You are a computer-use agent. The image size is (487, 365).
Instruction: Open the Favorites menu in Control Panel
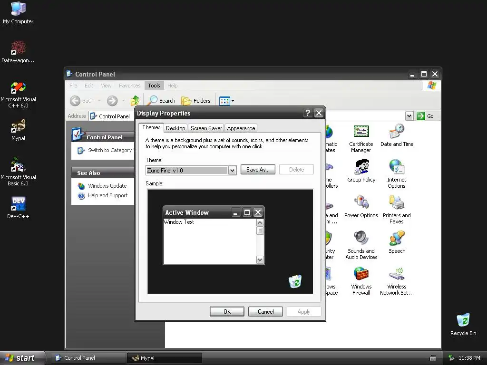click(129, 86)
